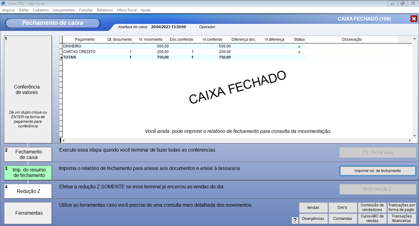Close the Fechamento de caixa panel with red X

tap(414, 19)
